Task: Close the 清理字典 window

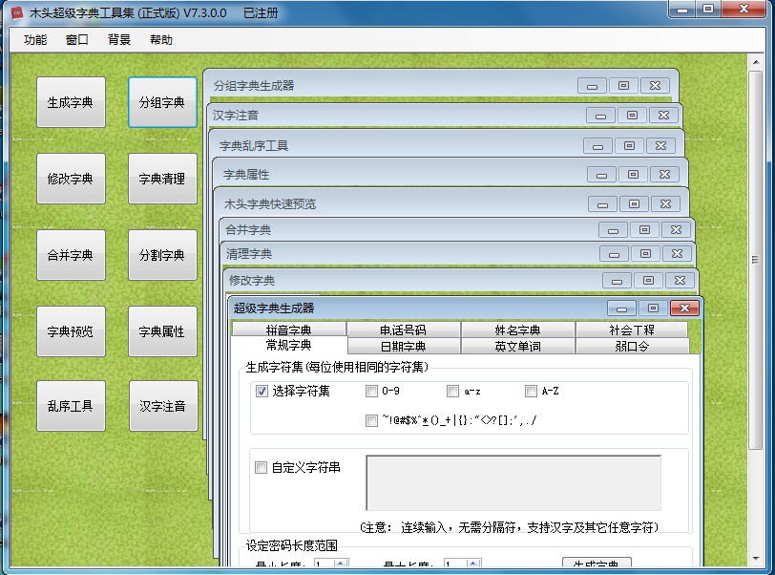Action: [677, 254]
